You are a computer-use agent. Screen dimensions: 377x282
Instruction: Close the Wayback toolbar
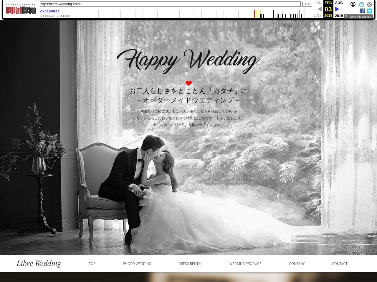click(369, 4)
